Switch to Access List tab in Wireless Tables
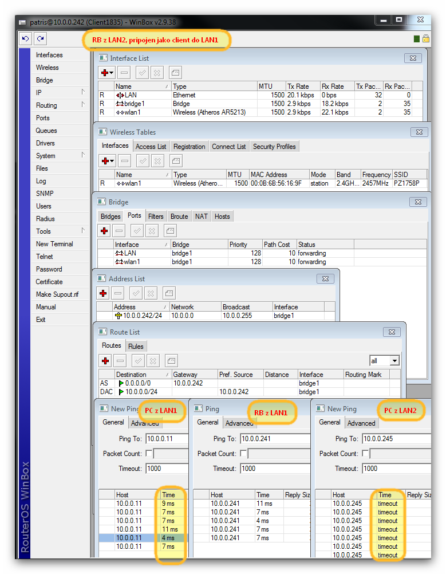 click(151, 147)
